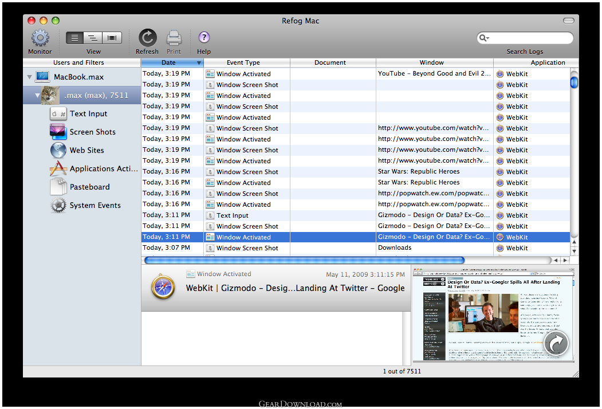The height and width of the screenshot is (409, 602).
Task: Click the WebKit icon in the YouTube row
Action: point(500,74)
